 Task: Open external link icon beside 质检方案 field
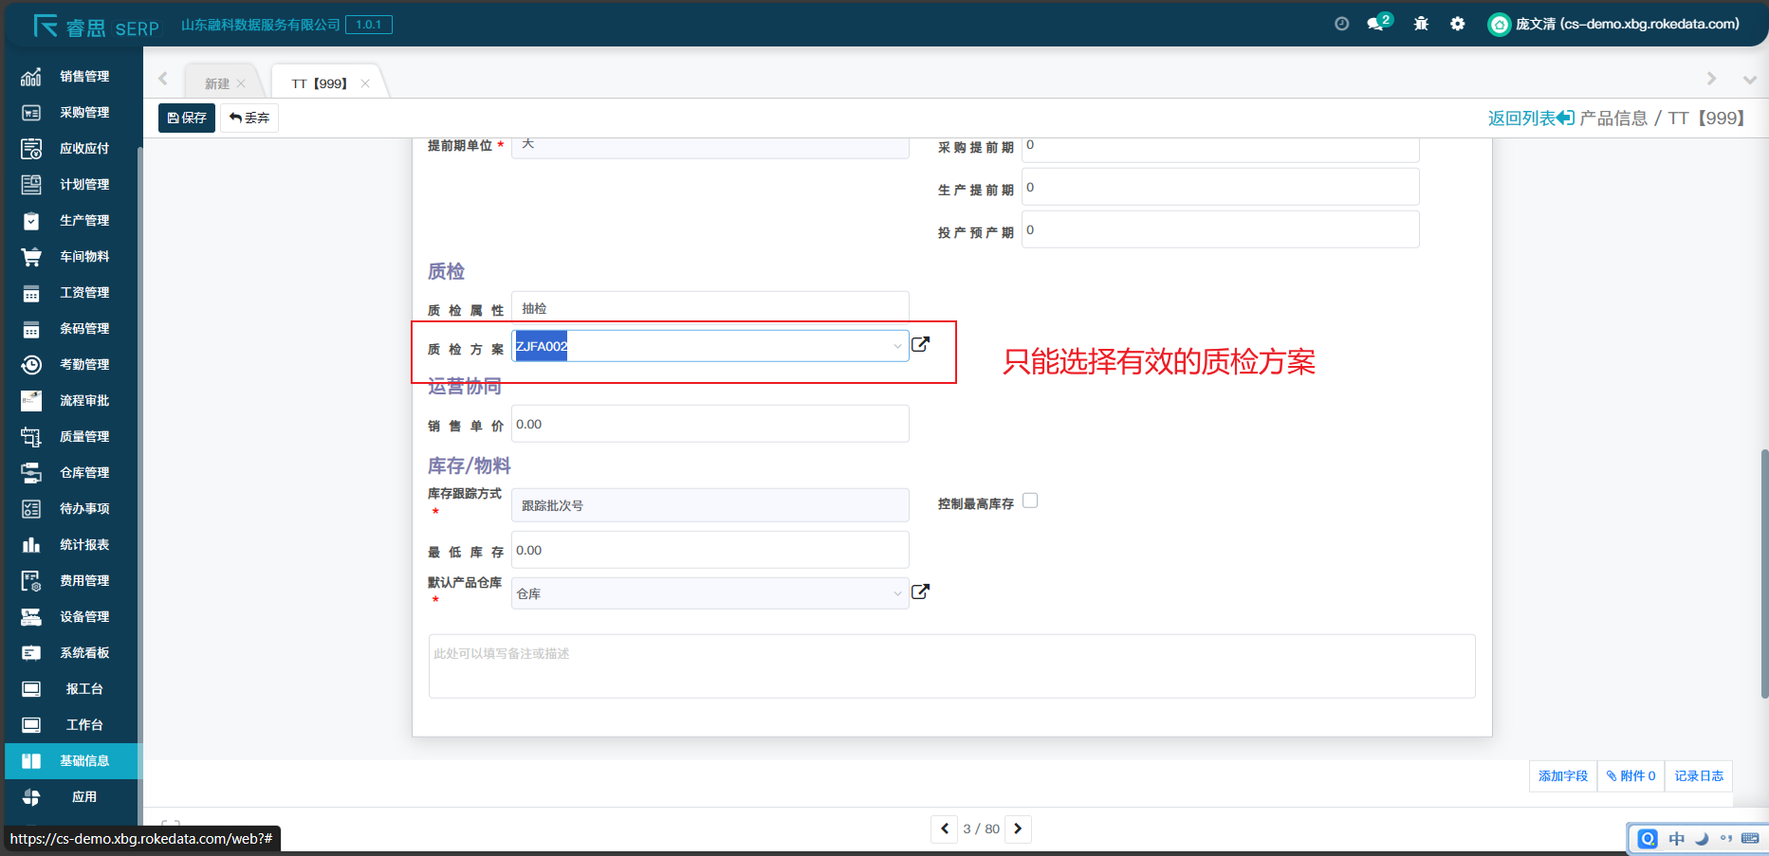pyautogui.click(x=920, y=344)
